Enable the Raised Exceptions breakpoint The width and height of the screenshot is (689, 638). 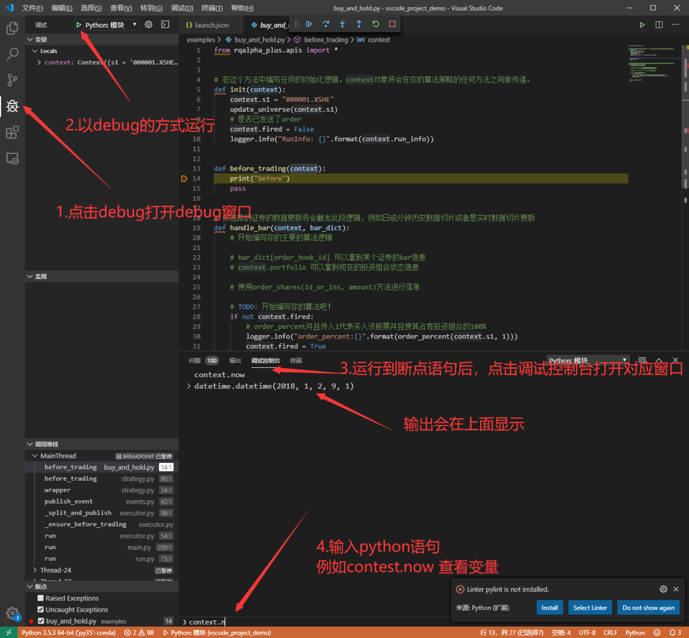[x=41, y=598]
